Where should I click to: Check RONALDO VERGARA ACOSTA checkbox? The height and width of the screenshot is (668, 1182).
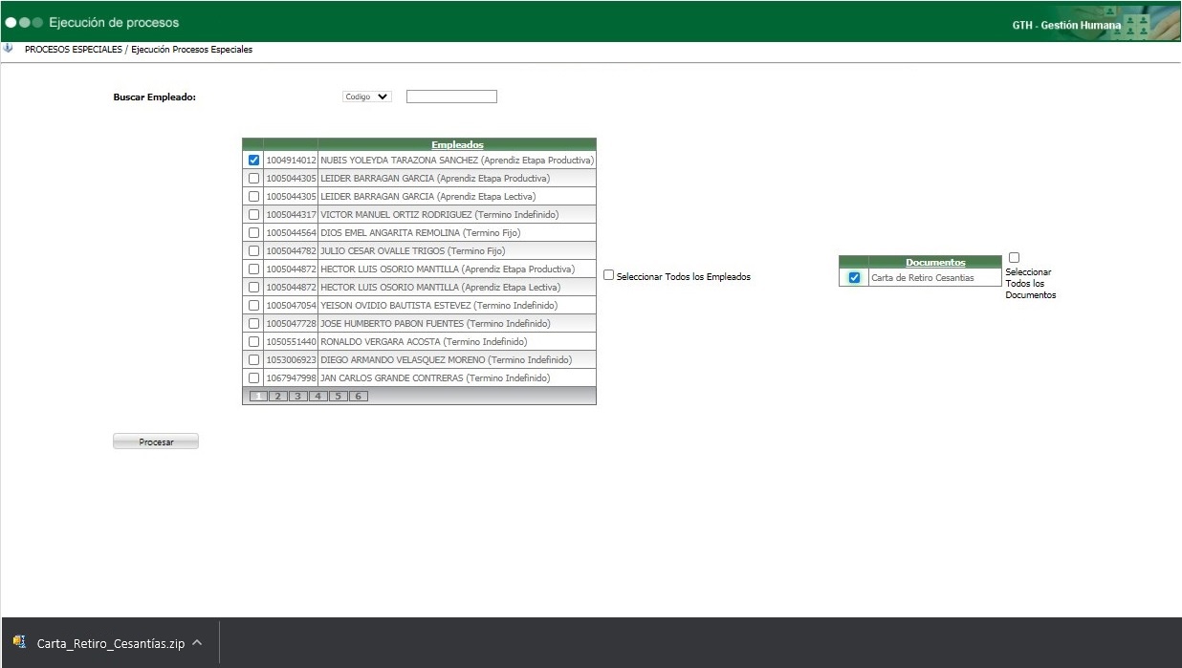coord(253,342)
